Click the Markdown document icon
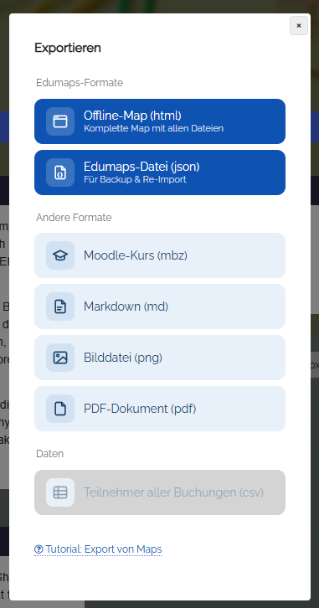Viewport: 319px width, 608px height. (60, 307)
